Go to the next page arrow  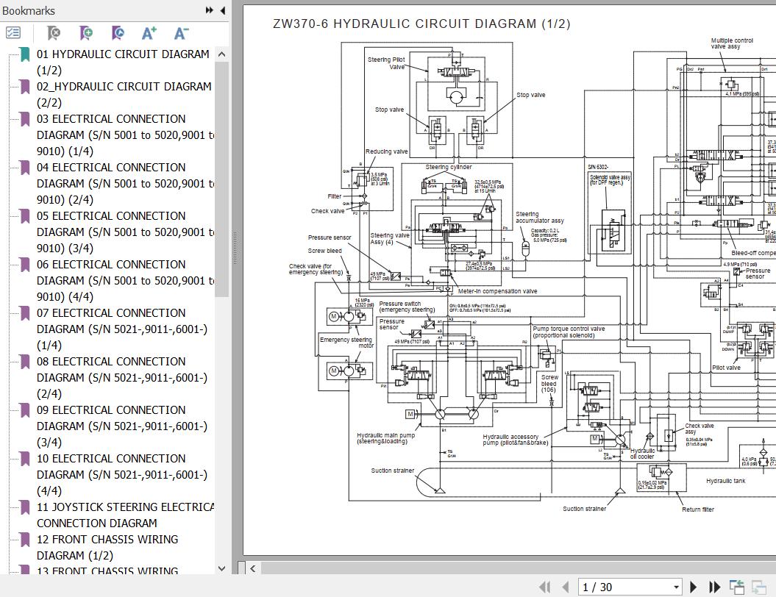[693, 587]
